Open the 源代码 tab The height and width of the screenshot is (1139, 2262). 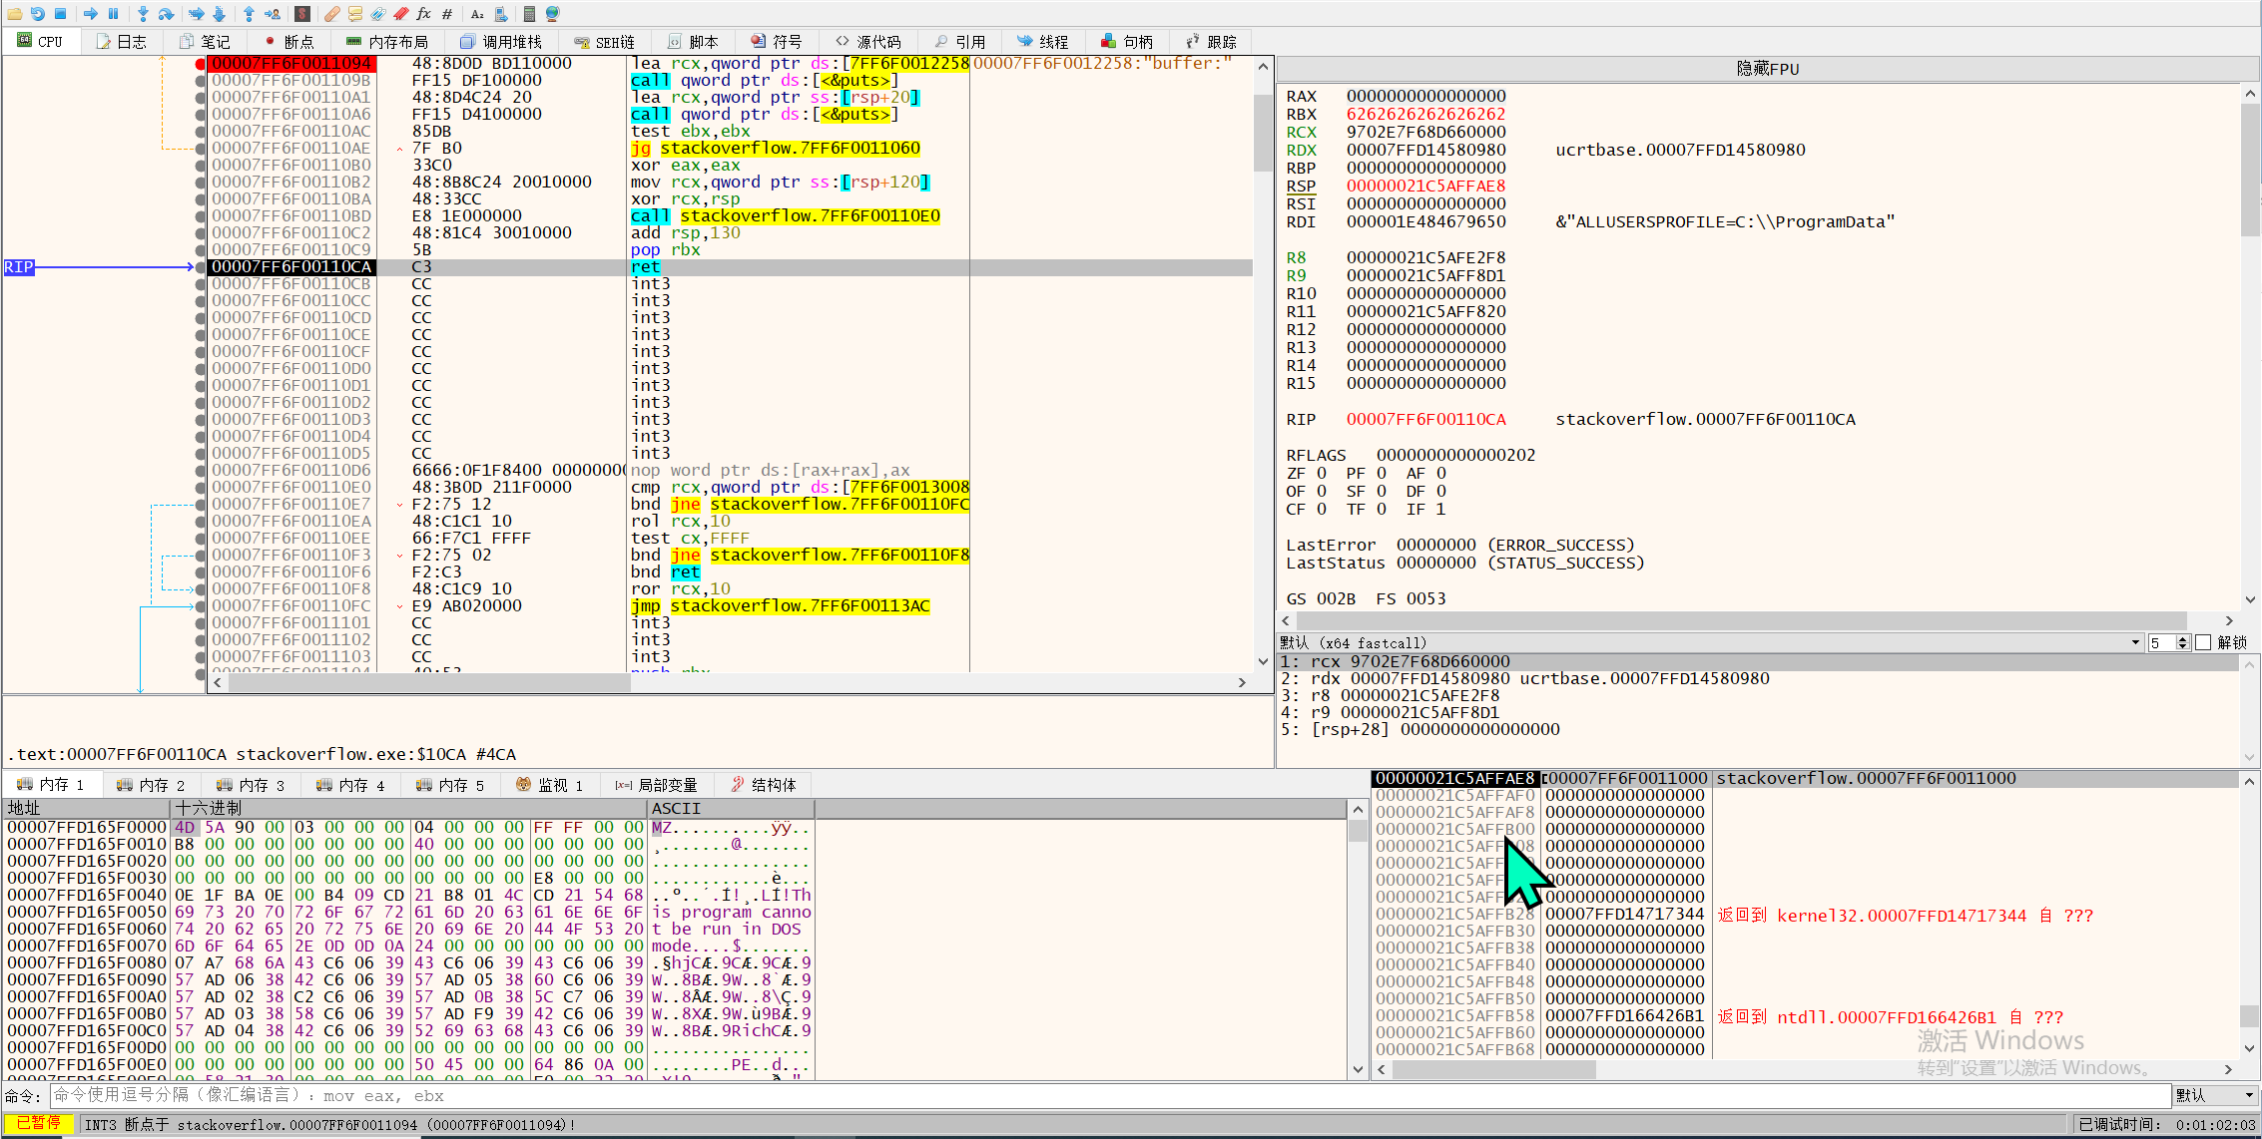(868, 41)
